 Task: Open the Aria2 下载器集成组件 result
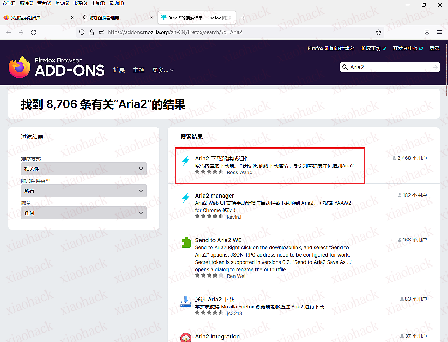pyautogui.click(x=222, y=158)
